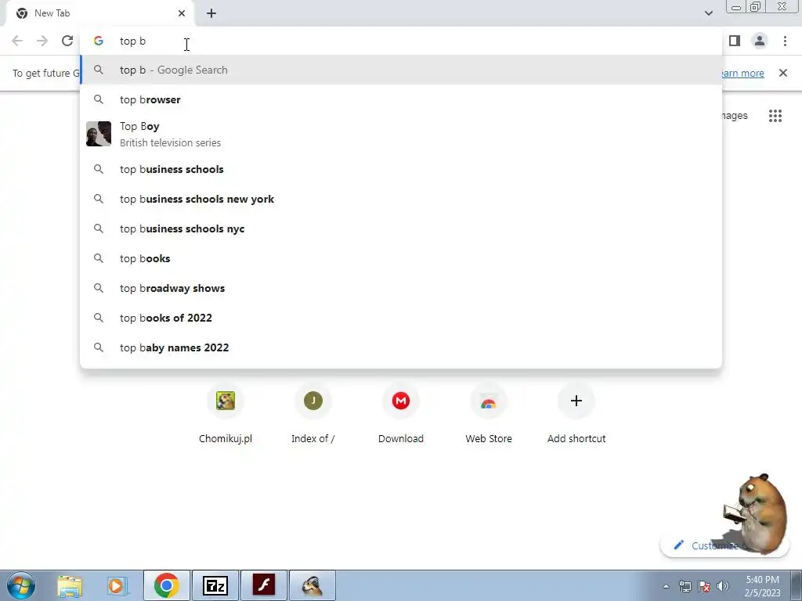Click the reading hamster desktop mascot

756,513
